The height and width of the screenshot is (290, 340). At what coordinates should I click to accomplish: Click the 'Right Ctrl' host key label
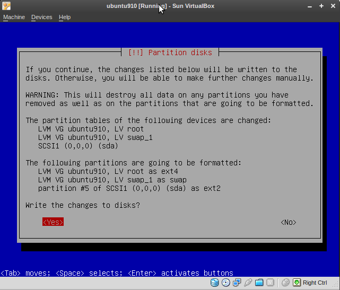[315, 283]
